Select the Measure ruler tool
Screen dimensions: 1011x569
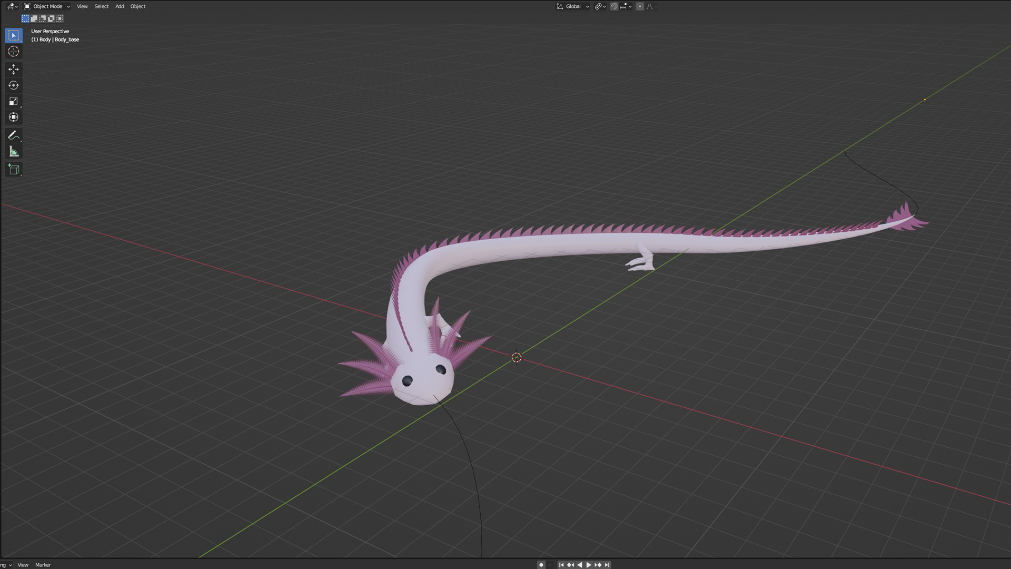coord(14,152)
